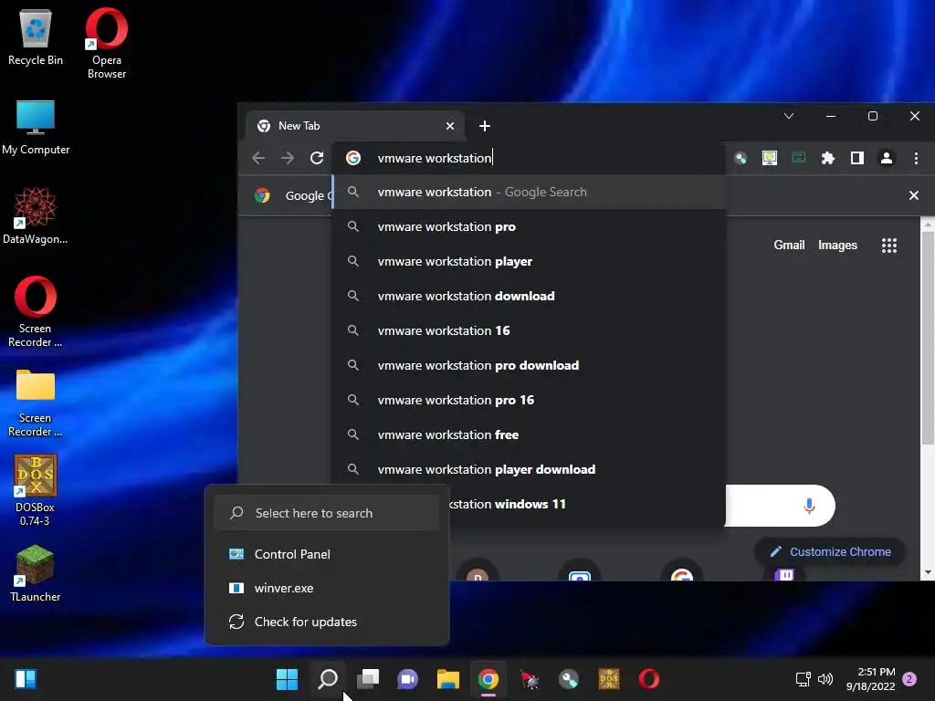Open the Chrome three-dot menu
Viewport: 935px width, 701px height.
click(916, 158)
